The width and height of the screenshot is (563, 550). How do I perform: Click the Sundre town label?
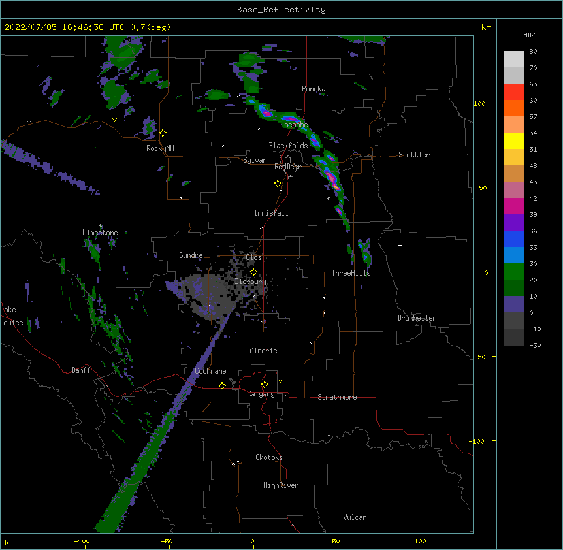(191, 255)
